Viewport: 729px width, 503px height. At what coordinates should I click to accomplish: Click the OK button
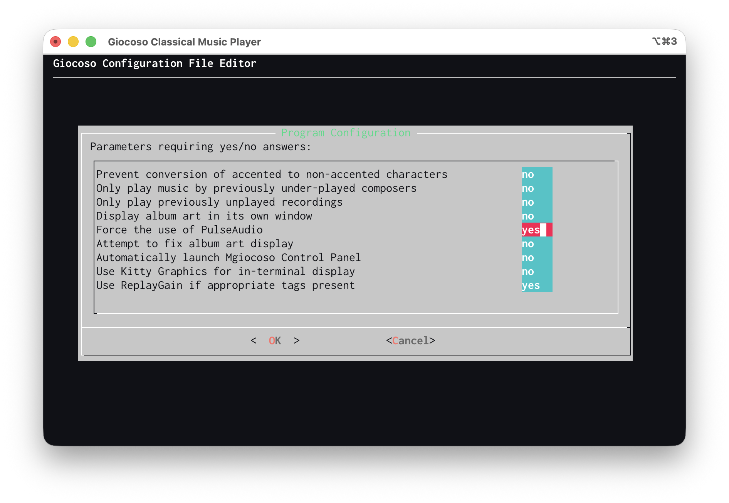(275, 340)
